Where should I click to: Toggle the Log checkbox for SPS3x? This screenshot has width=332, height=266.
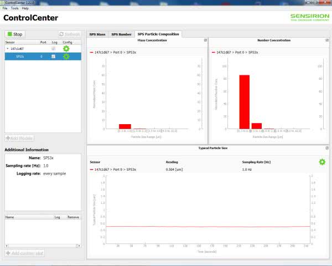coord(53,57)
